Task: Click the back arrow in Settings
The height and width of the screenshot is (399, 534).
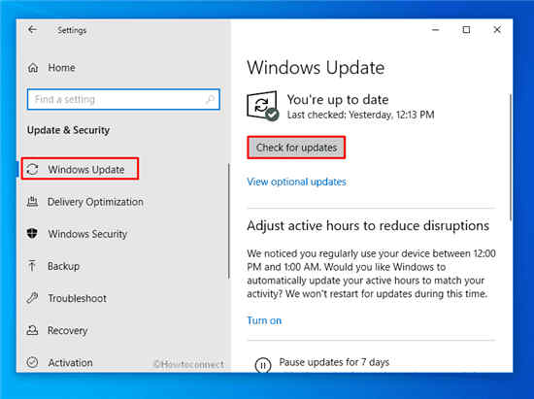Action: tap(32, 30)
